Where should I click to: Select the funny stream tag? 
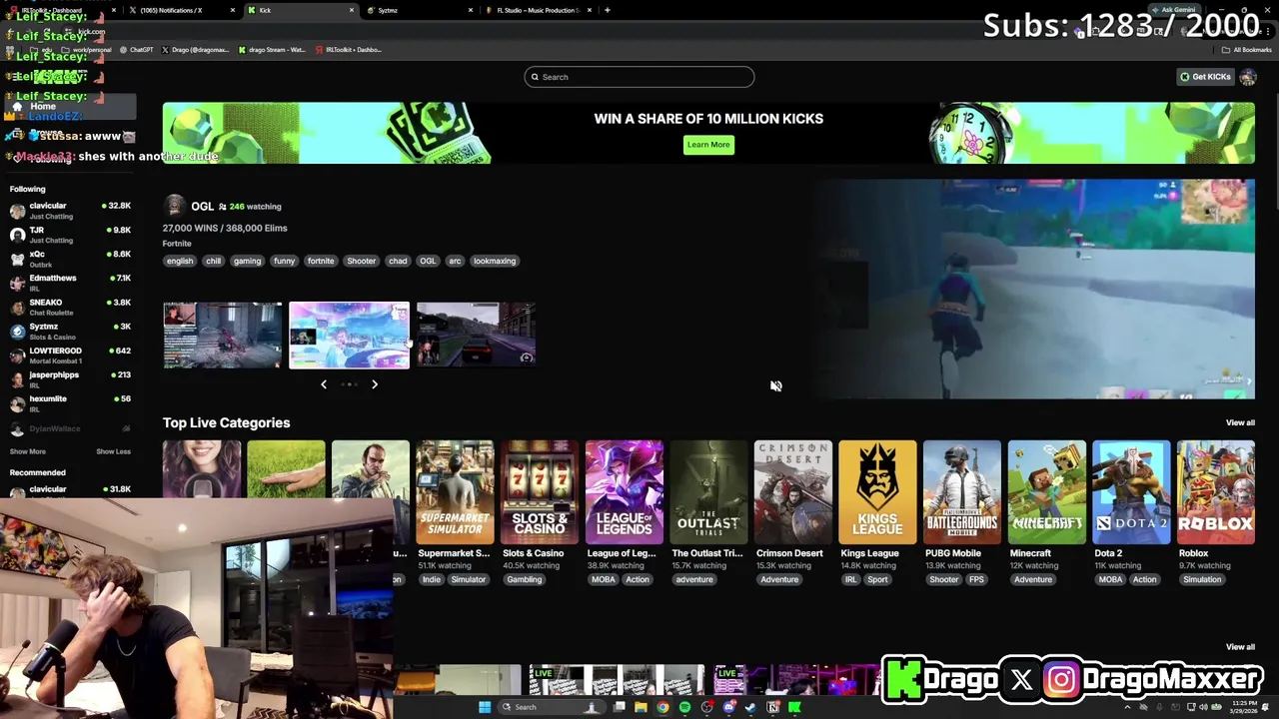(x=285, y=261)
